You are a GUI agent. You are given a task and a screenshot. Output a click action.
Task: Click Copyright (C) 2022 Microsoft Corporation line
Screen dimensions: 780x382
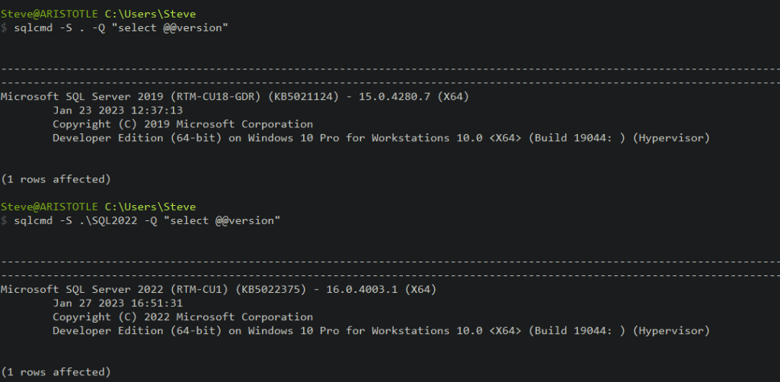pyautogui.click(x=182, y=317)
